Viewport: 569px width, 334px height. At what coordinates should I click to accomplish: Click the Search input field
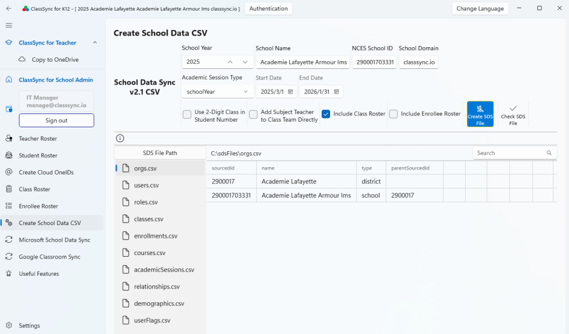point(515,153)
